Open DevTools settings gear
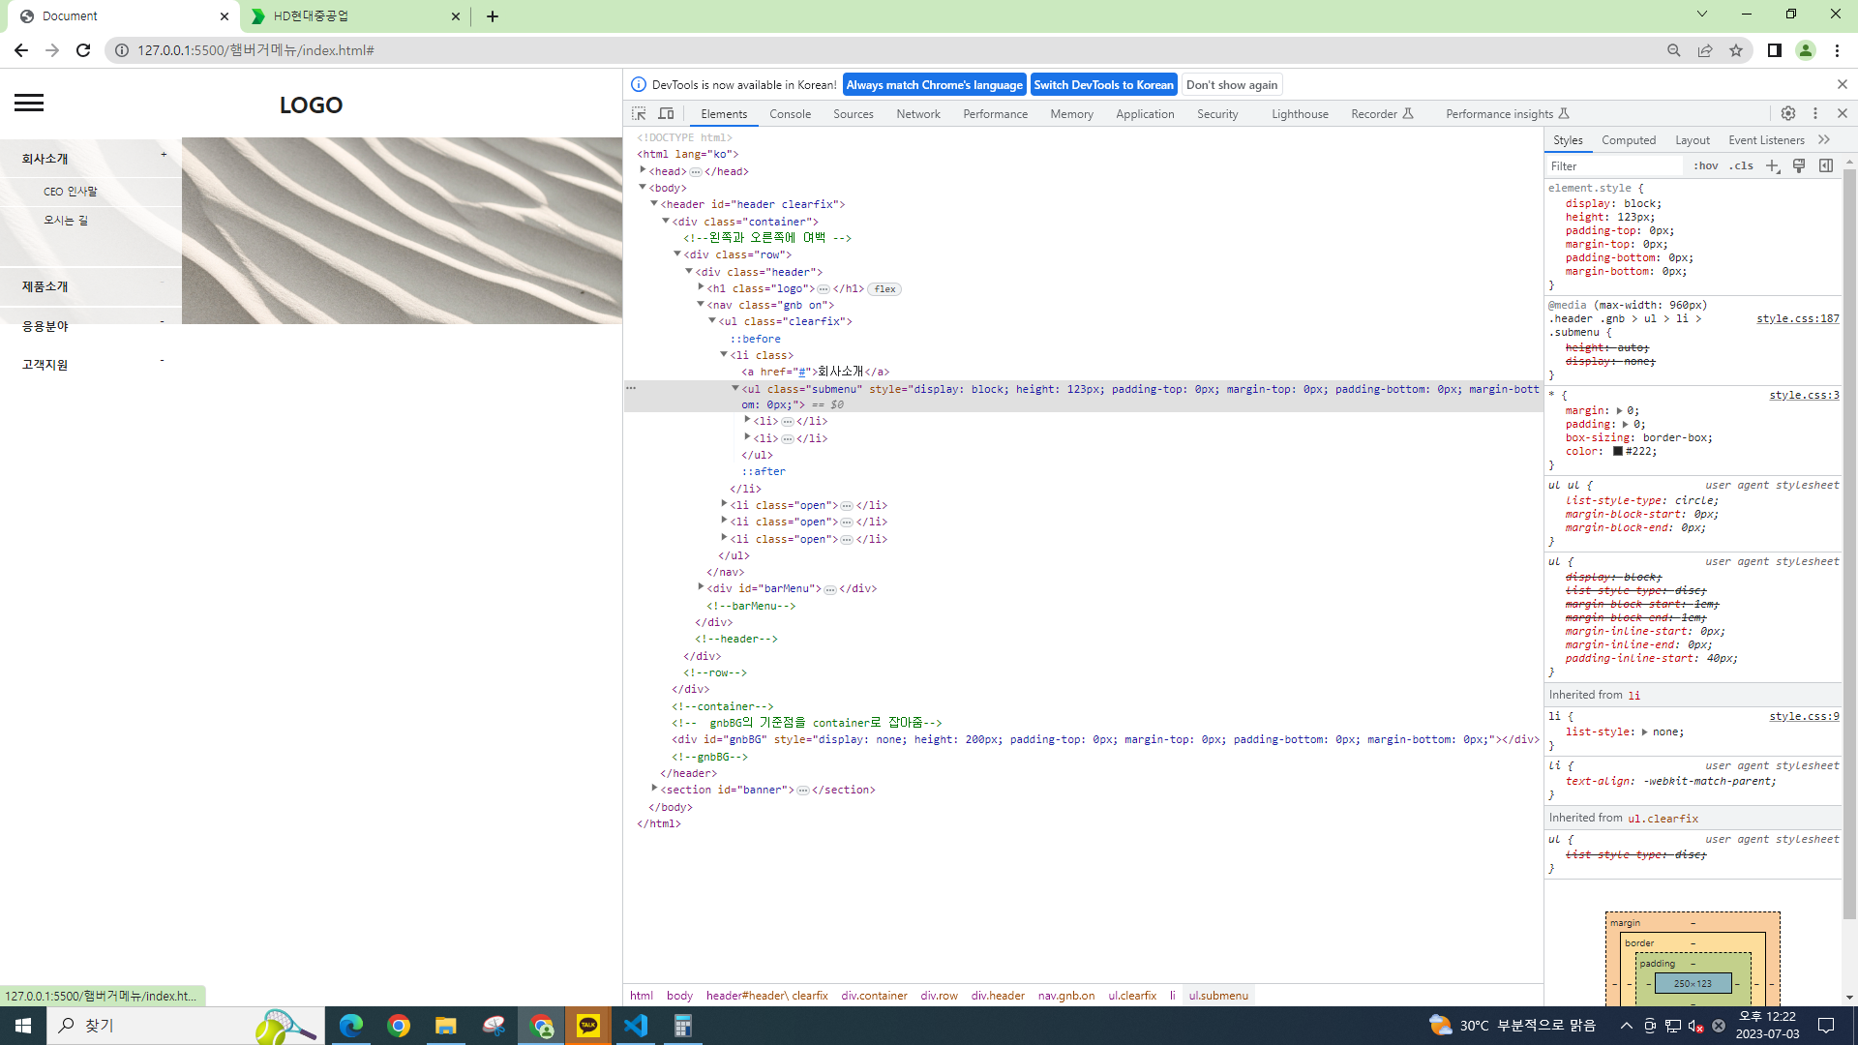Viewport: 1858px width, 1045px height. [1788, 113]
